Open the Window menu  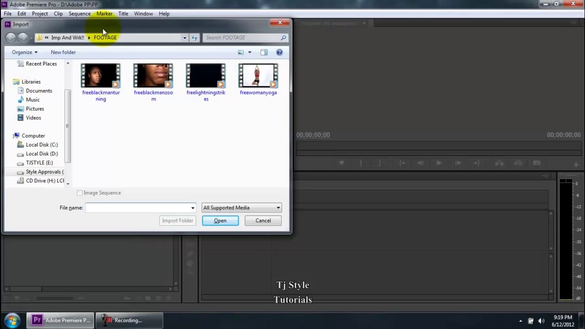tap(144, 14)
